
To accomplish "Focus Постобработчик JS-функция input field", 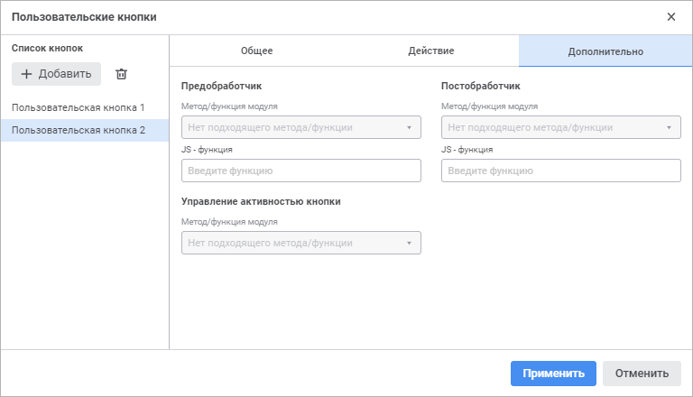I will [x=560, y=171].
